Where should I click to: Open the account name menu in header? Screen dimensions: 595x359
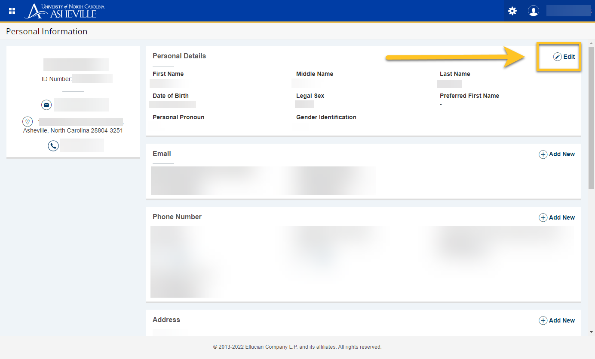coord(568,11)
